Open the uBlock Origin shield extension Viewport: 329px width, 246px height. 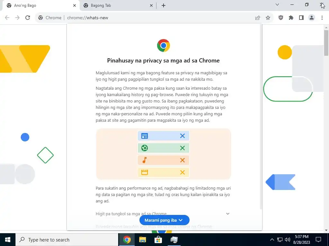point(281,18)
